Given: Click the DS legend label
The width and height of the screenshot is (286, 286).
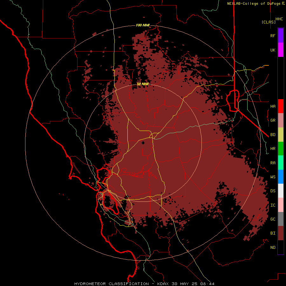Looking at the screenshot, I should pyautogui.click(x=273, y=191).
